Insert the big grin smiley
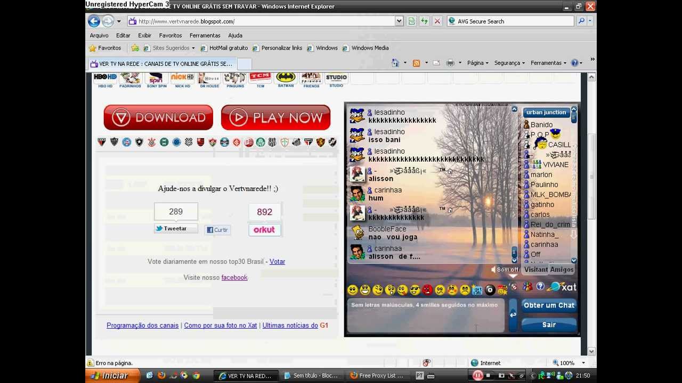 tap(365, 289)
